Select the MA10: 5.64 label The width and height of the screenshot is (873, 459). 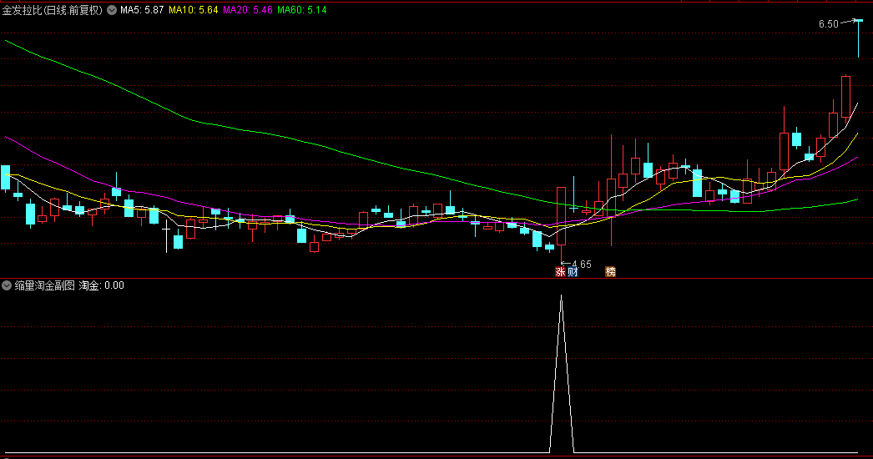pyautogui.click(x=193, y=10)
